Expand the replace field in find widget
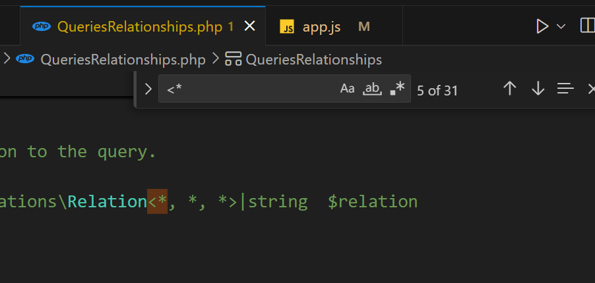 tap(148, 89)
